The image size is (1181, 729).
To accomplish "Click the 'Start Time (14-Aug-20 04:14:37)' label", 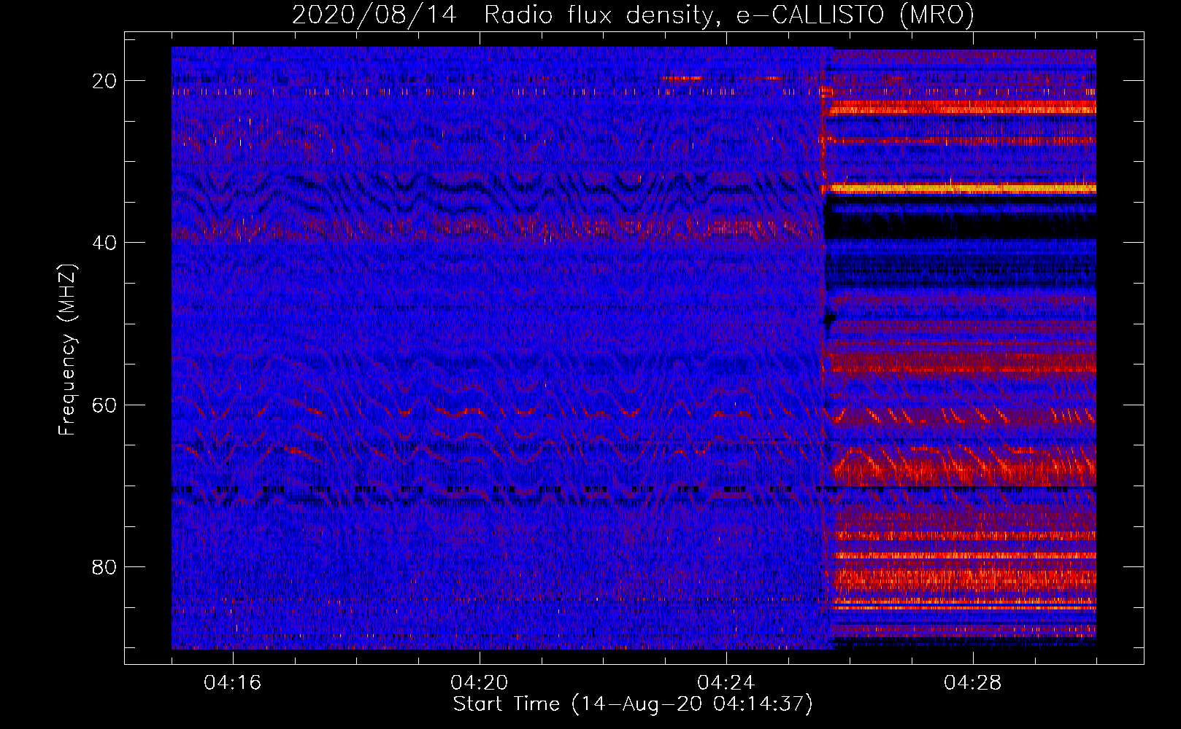I will (x=632, y=704).
